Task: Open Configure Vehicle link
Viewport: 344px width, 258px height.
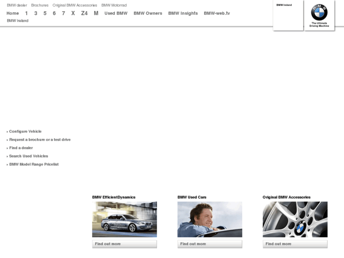Action: coord(25,131)
